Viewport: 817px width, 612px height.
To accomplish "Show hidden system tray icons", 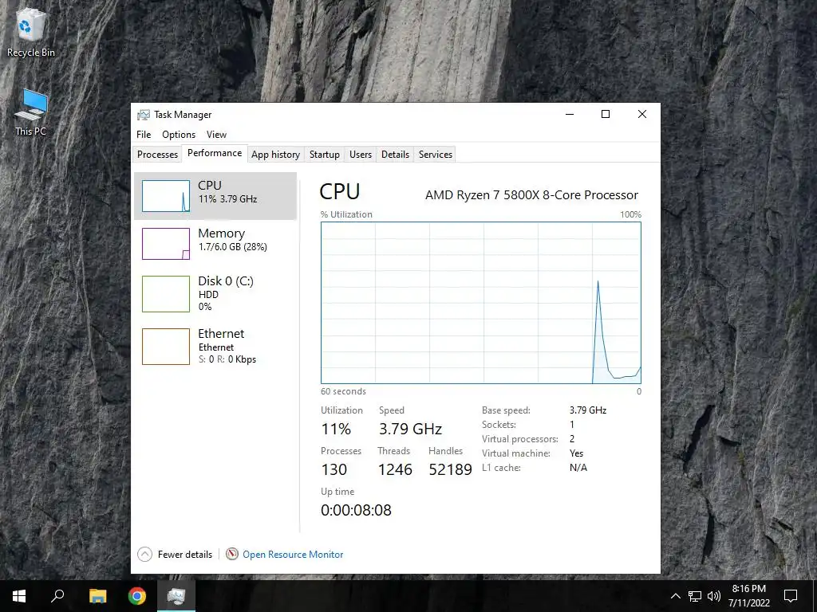I will tap(675, 596).
